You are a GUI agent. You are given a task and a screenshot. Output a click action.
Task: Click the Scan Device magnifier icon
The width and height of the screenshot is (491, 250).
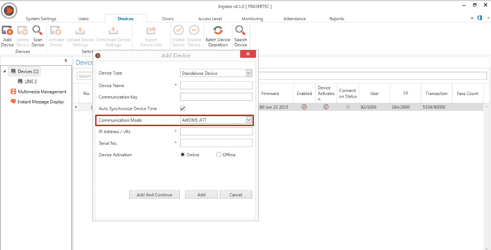[x=38, y=30]
